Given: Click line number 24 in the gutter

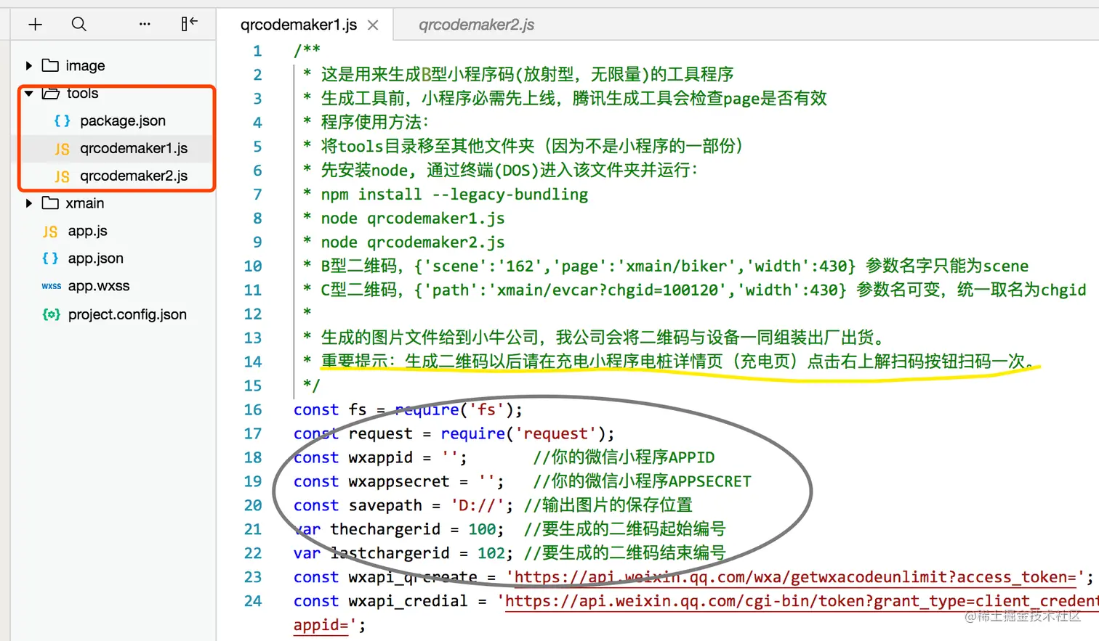Looking at the screenshot, I should point(253,602).
